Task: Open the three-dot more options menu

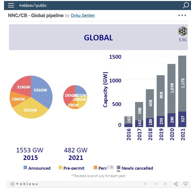Action: pyautogui.click(x=182, y=15)
